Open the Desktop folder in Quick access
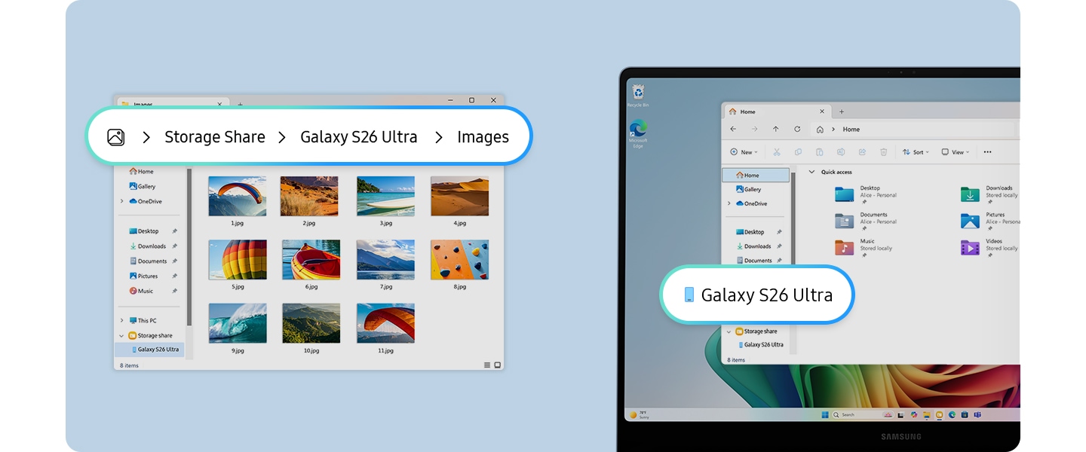Screen dimensions: 1086x452 [x=866, y=194]
